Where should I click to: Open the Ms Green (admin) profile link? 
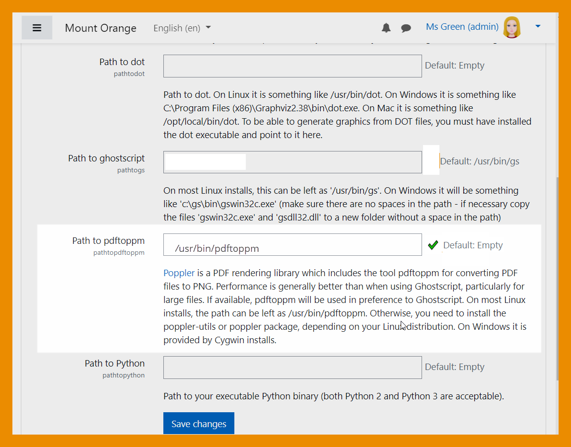point(462,27)
